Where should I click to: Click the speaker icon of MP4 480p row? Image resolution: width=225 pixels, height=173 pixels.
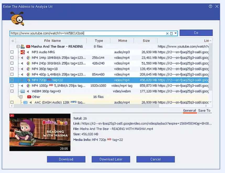click(22, 74)
